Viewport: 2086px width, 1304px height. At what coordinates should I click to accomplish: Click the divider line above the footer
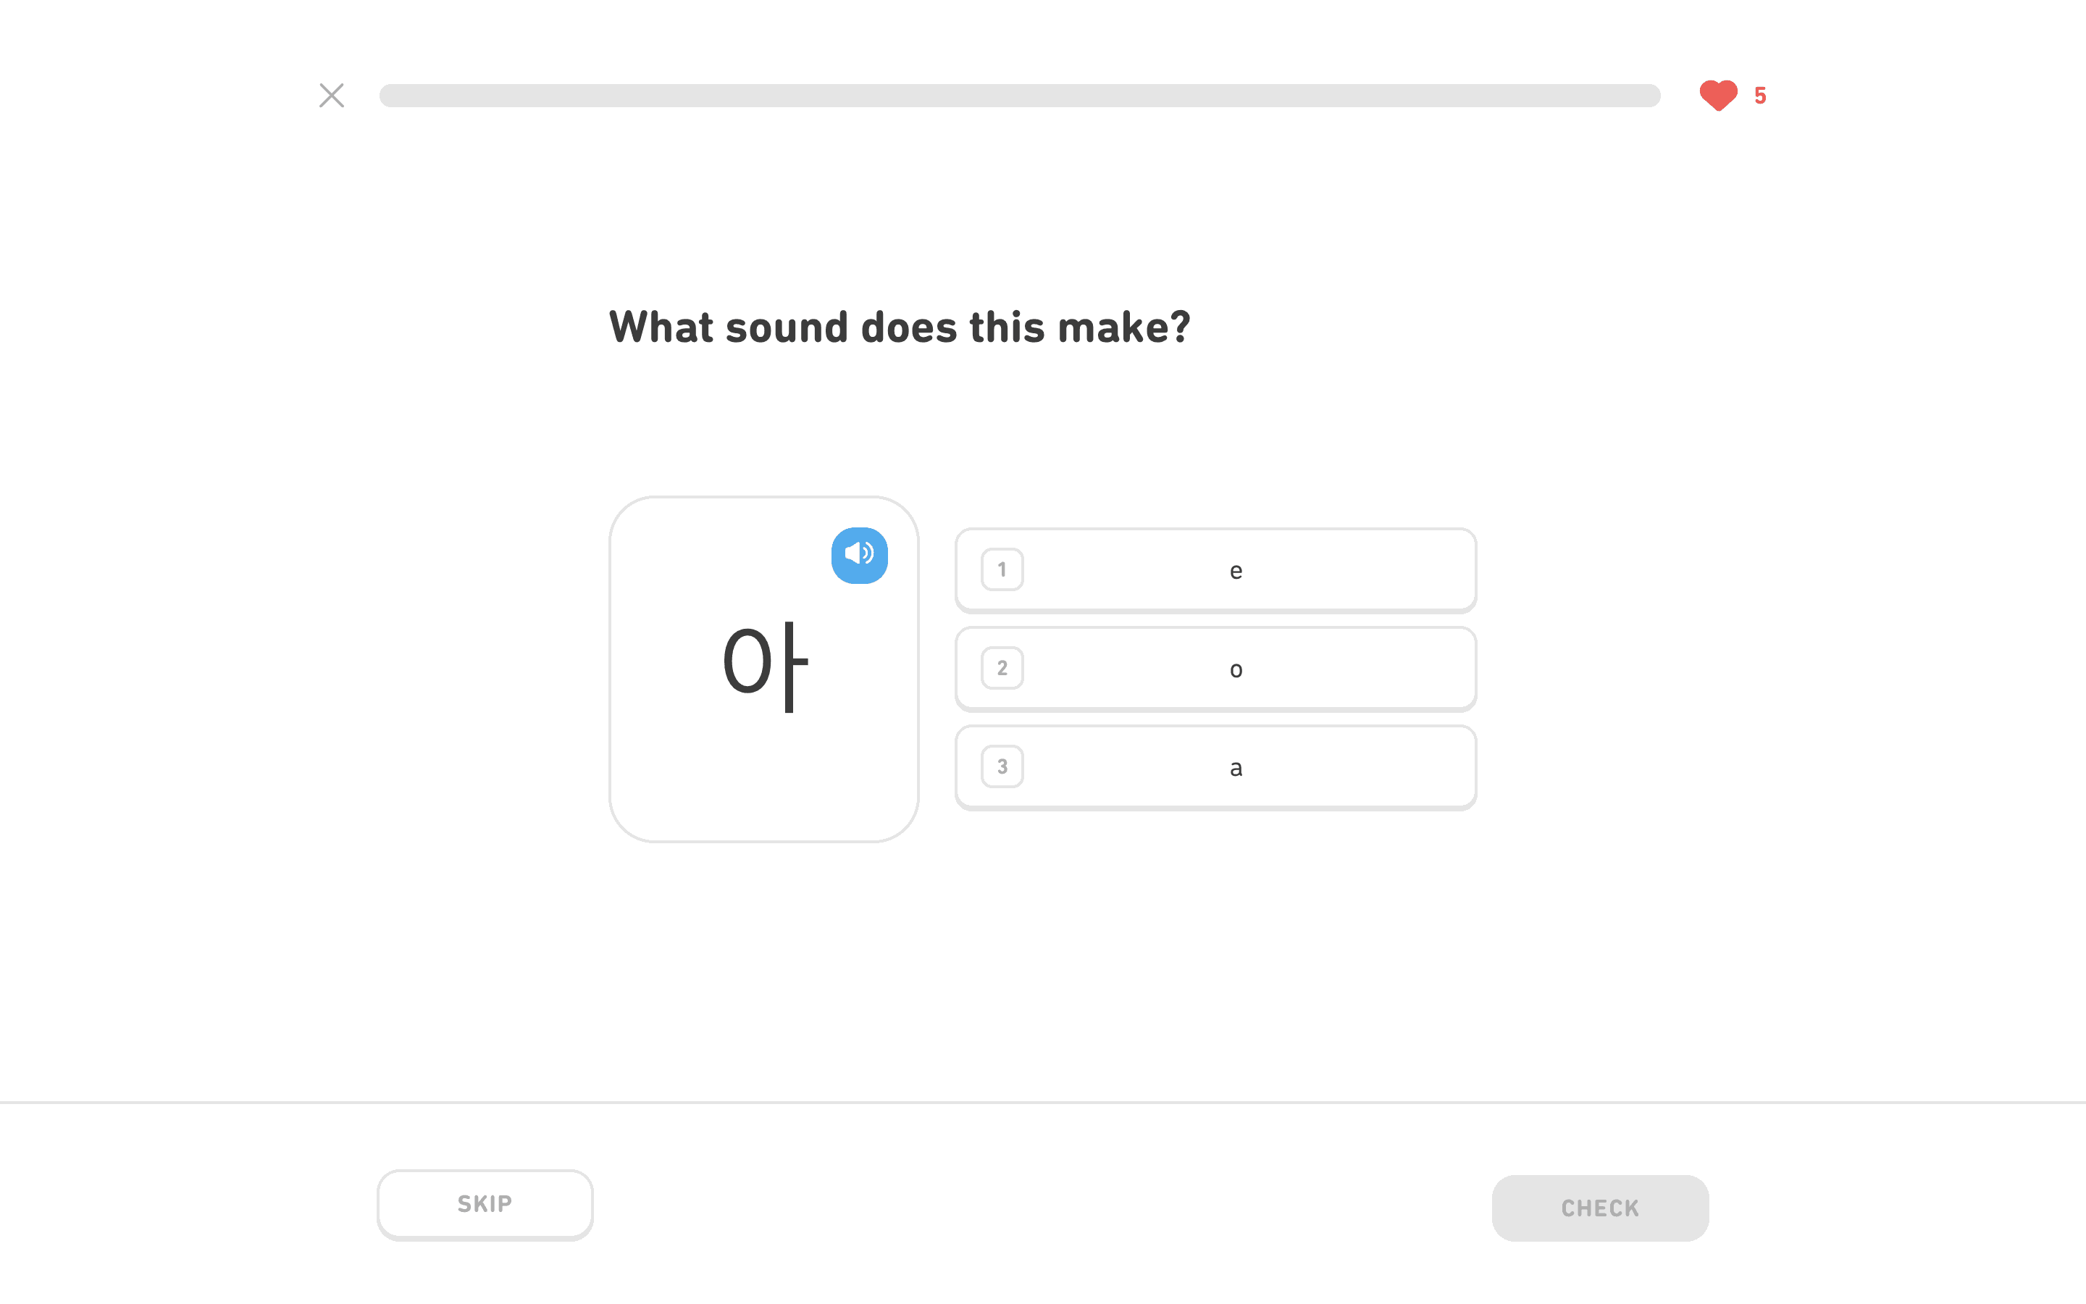pos(1043,1102)
